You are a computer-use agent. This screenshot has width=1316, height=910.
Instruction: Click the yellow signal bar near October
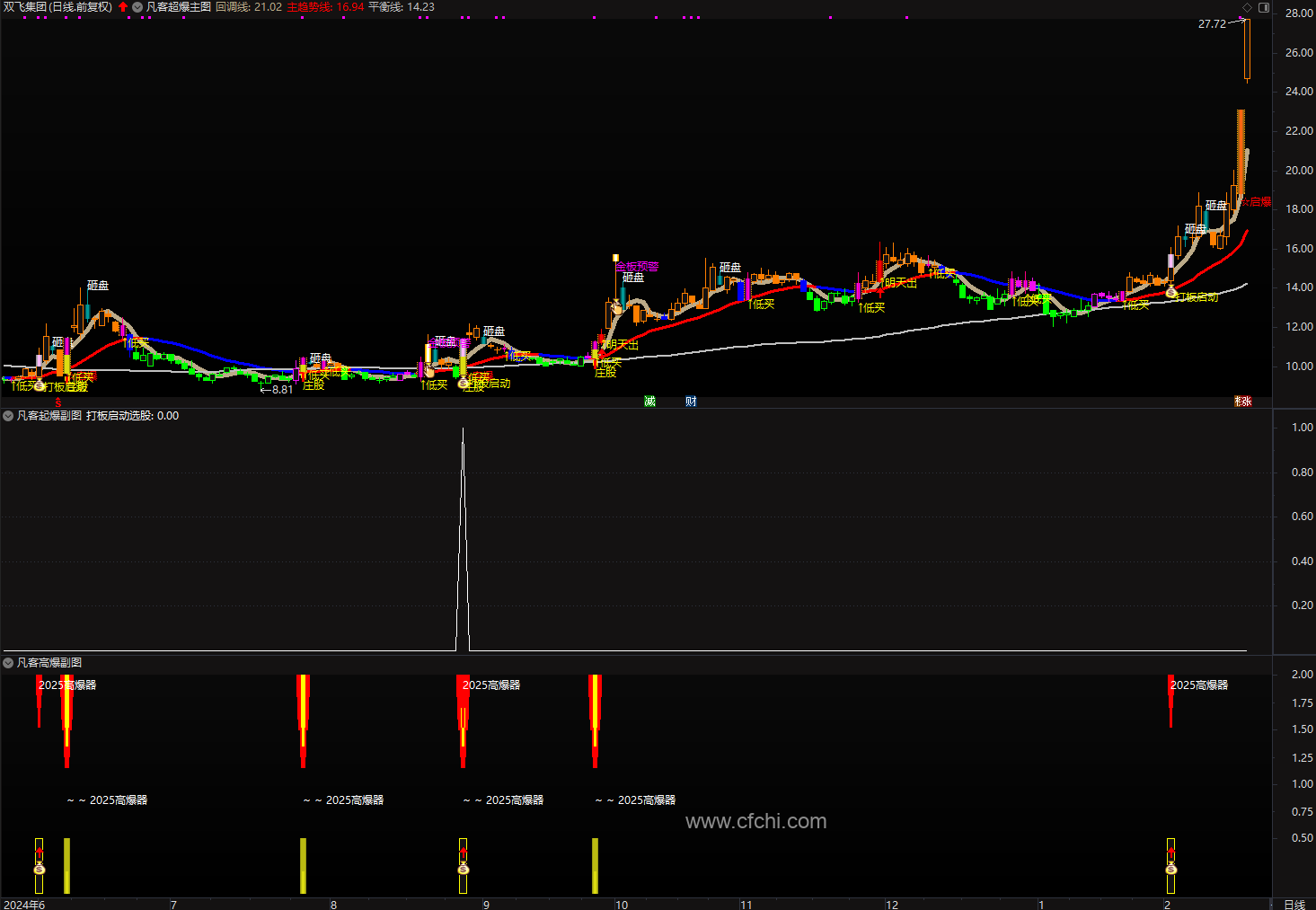pos(595,866)
